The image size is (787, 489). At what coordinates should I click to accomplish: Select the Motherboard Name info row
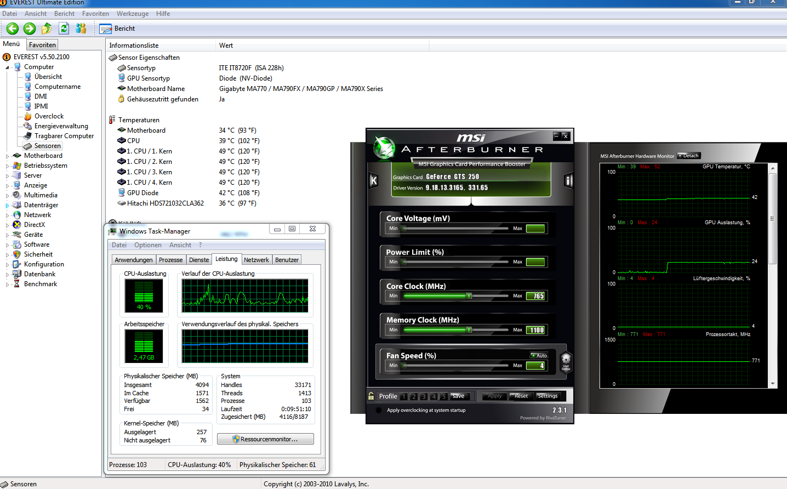click(250, 89)
